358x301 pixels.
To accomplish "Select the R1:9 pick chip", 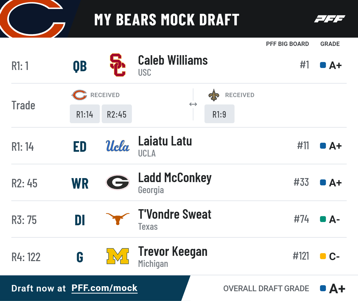I will pos(219,114).
